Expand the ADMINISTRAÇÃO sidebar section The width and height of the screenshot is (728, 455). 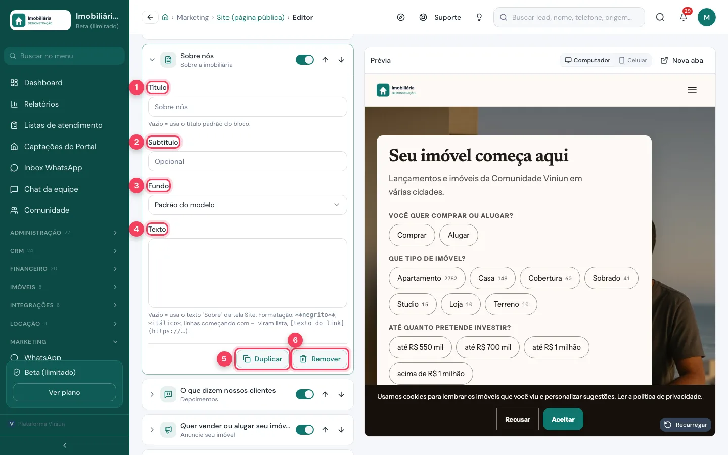click(x=65, y=233)
